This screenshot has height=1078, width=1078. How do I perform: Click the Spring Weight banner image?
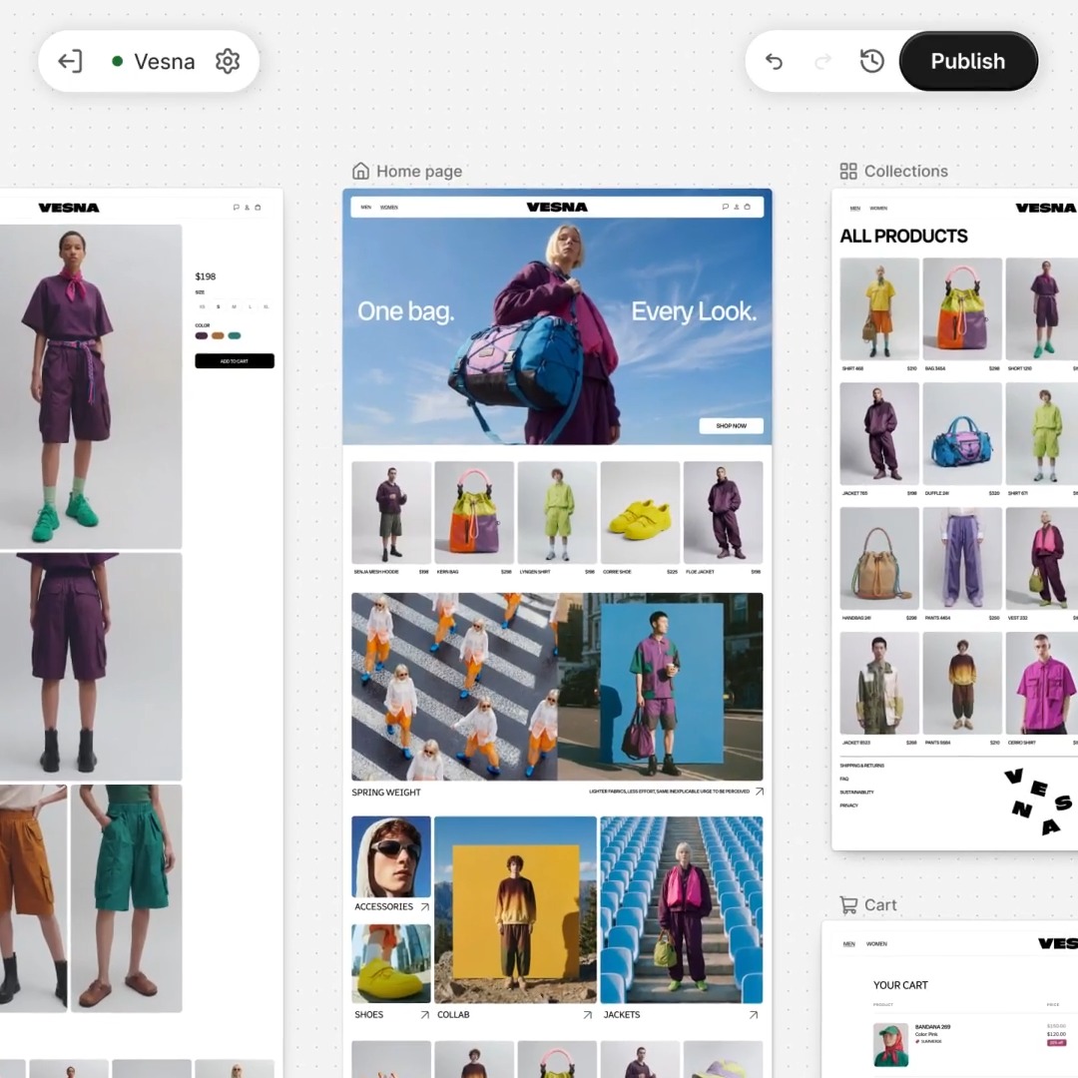pyautogui.click(x=557, y=686)
